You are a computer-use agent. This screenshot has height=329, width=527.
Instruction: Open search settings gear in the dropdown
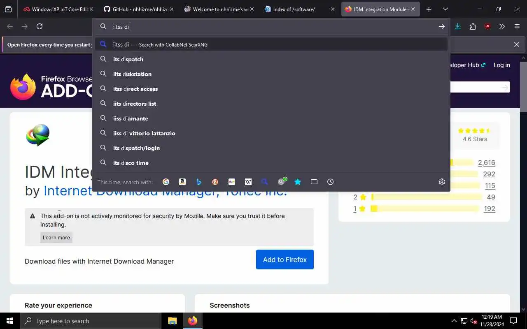tap(442, 182)
